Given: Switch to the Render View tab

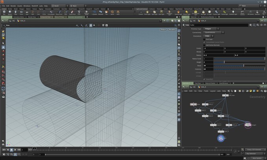Looking at the screenshot, I should (x=32, y=17).
